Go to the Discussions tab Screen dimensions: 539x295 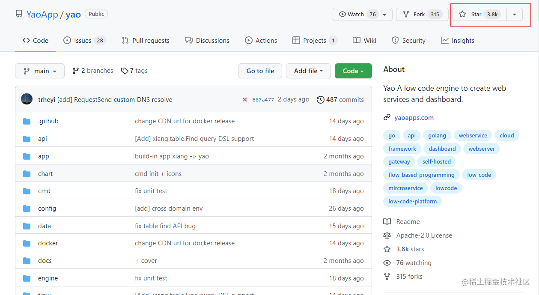click(207, 40)
